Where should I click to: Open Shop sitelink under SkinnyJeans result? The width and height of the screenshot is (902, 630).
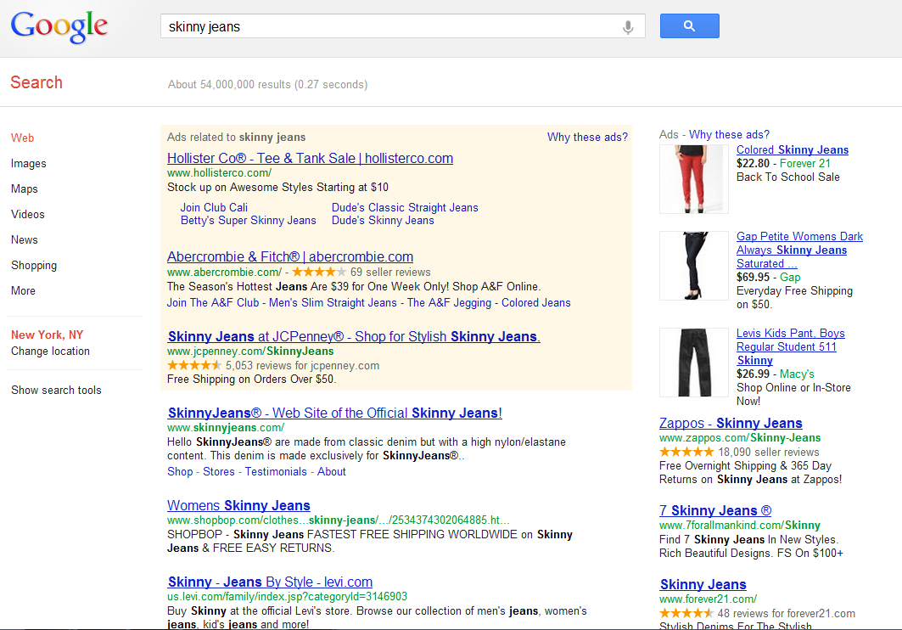click(x=180, y=472)
